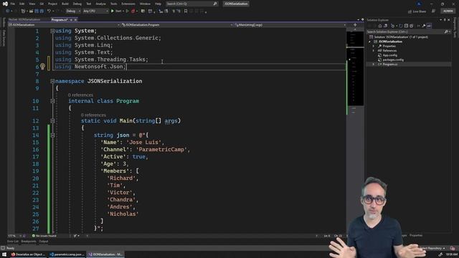Pin the Solution Explorer panel
Viewport: 459px width, 258px height.
pos(445,20)
